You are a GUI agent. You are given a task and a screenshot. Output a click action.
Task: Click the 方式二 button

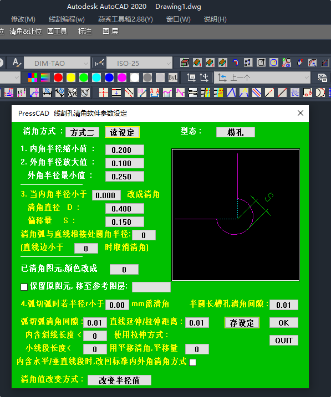[x=83, y=132]
